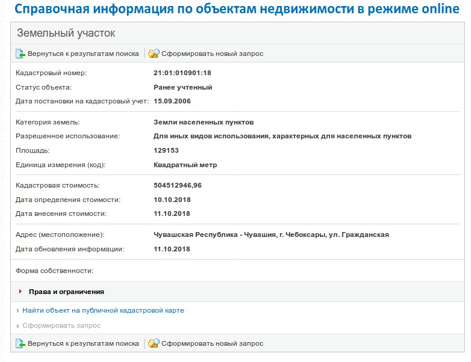
Task: Click the cadastral number value 21:01:010901:18
Action: pyautogui.click(x=182, y=73)
